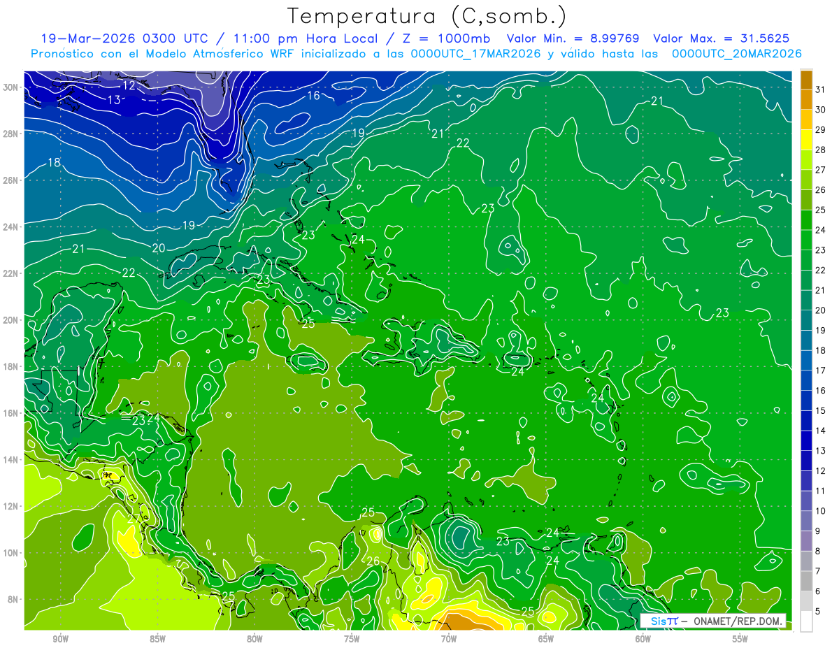Click the '80W' longitude axis label
The image size is (839, 648).
(x=254, y=639)
